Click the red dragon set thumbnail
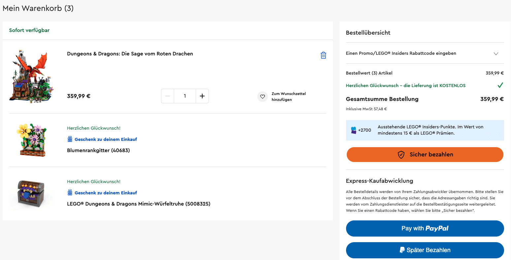This screenshot has height=260, width=511. coord(32,77)
